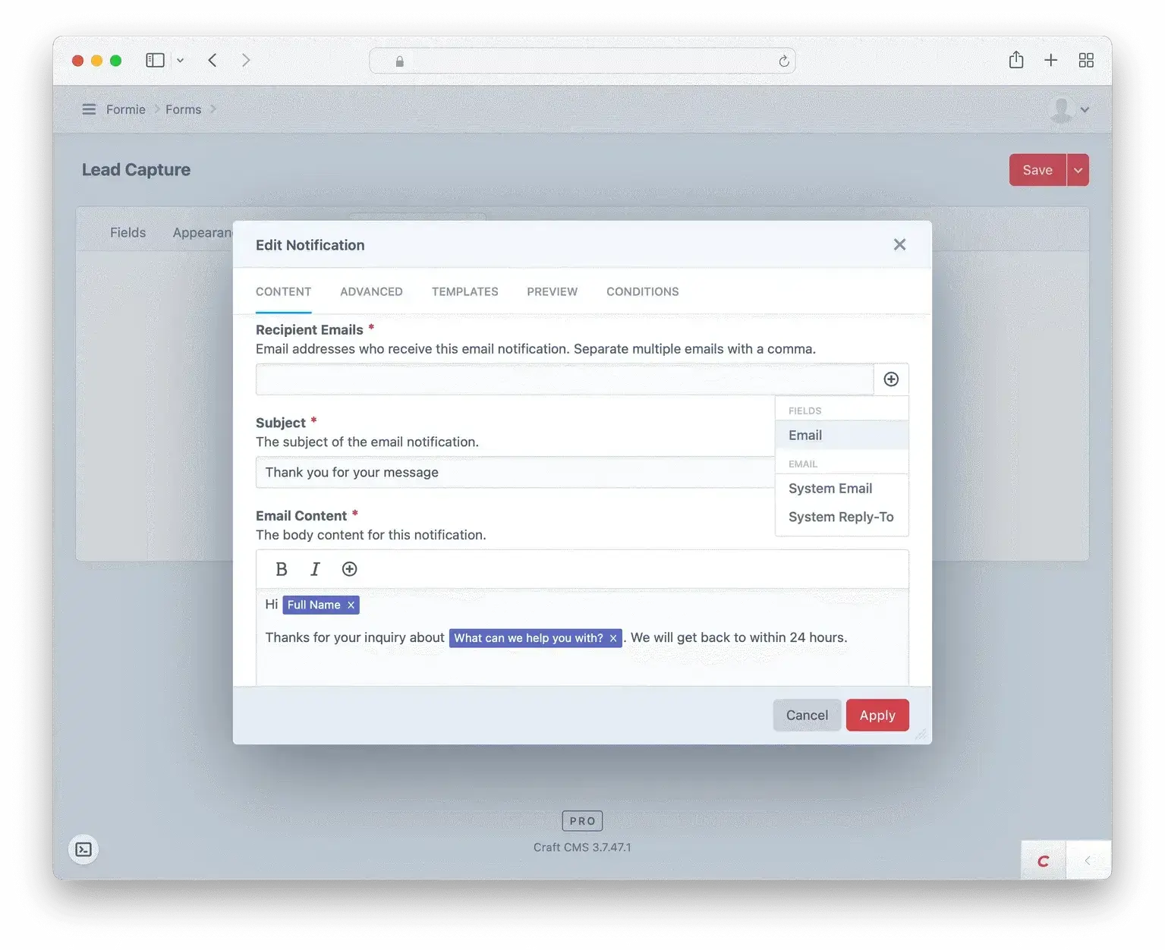
Task: Open the variable picker in the content editor toolbar
Action: pos(349,568)
